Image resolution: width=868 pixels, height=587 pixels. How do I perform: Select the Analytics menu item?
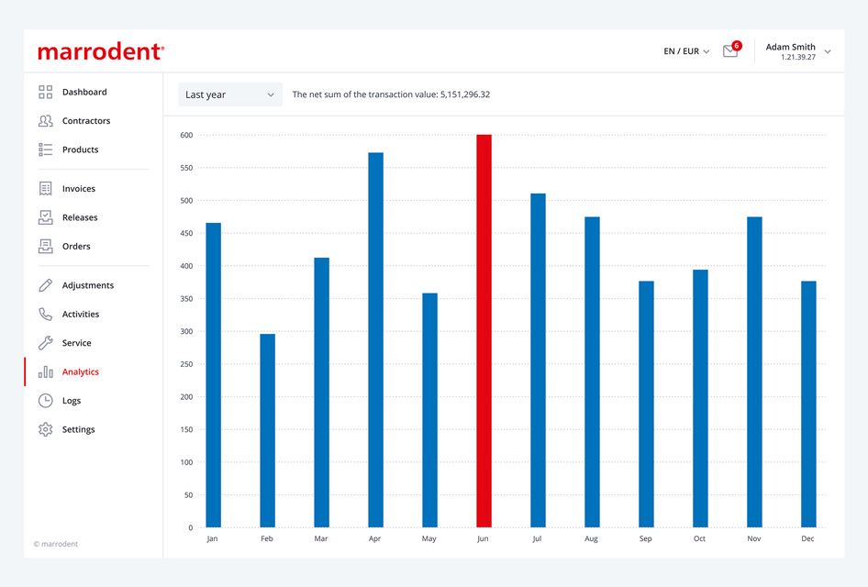point(80,371)
